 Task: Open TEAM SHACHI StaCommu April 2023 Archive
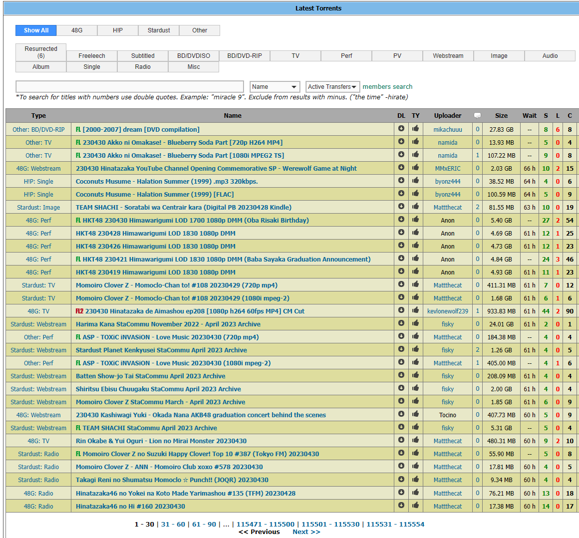point(150,428)
